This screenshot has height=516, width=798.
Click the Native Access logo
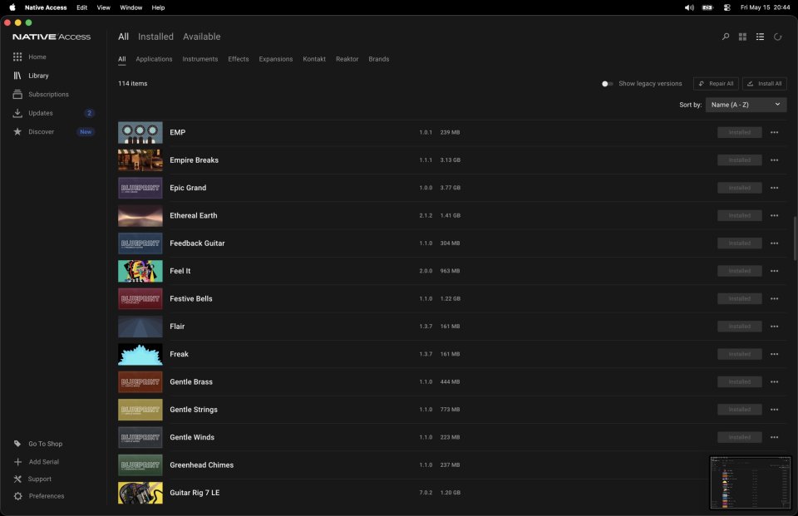[52, 37]
